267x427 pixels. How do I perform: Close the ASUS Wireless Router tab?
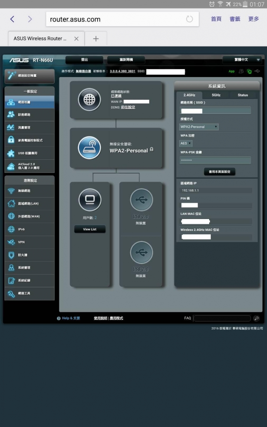pos(76,39)
